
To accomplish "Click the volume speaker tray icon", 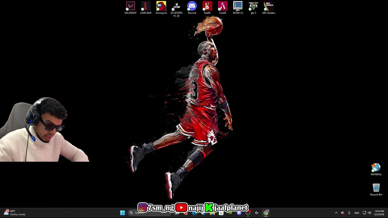I will point(369,213).
